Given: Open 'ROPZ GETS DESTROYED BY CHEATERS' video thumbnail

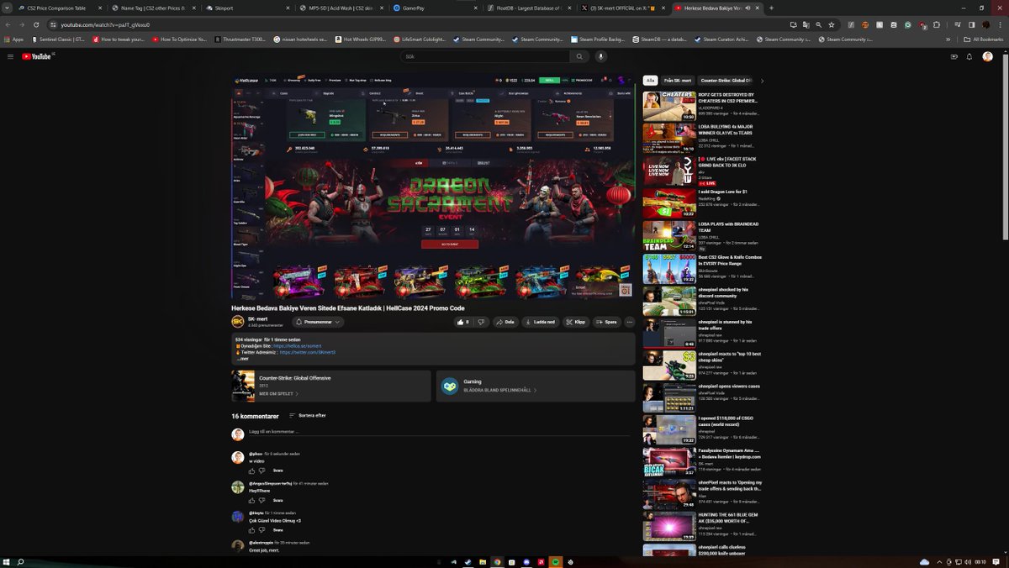Looking at the screenshot, I should 669,106.
